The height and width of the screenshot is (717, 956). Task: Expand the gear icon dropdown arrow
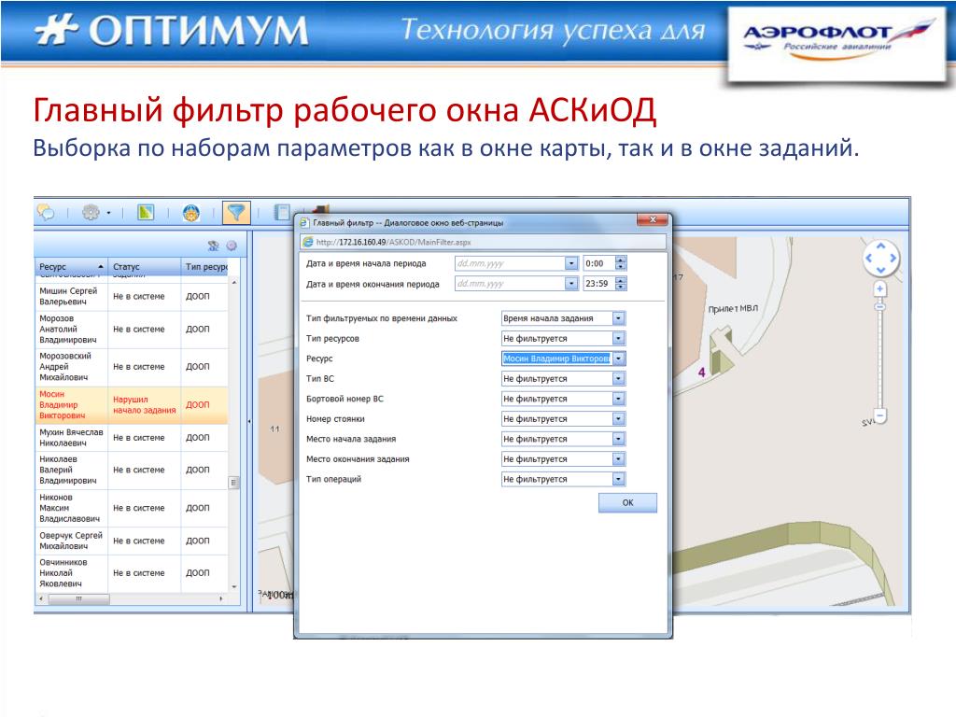tap(108, 213)
